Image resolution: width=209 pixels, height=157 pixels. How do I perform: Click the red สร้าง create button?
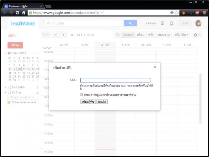(15, 45)
